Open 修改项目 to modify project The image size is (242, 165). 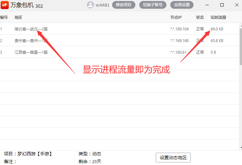coord(124,5)
